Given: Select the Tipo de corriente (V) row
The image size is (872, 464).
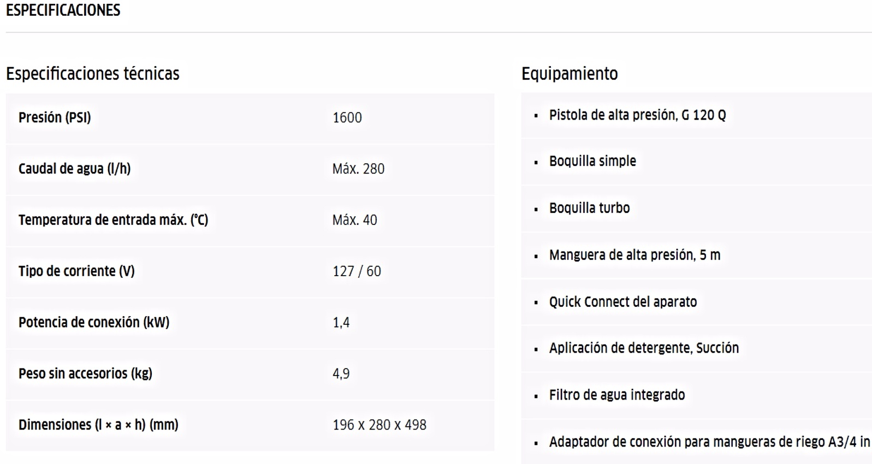Looking at the screenshot, I should [x=250, y=271].
